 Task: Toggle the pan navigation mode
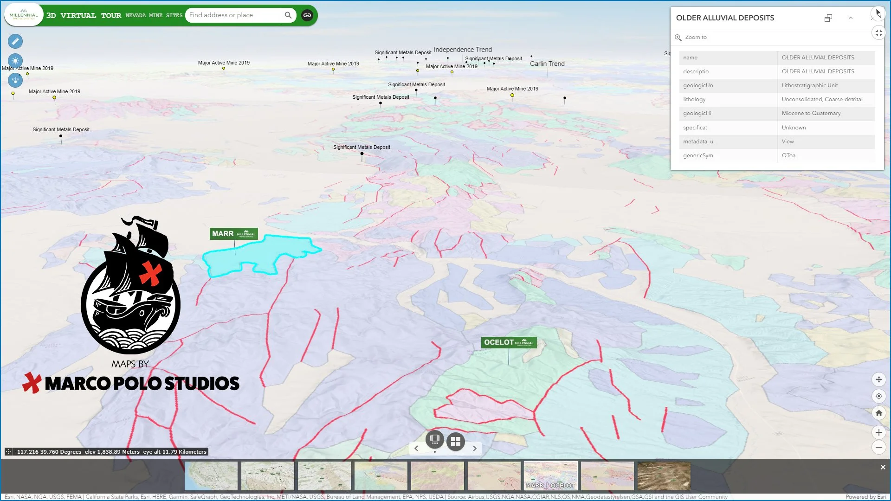tap(878, 379)
